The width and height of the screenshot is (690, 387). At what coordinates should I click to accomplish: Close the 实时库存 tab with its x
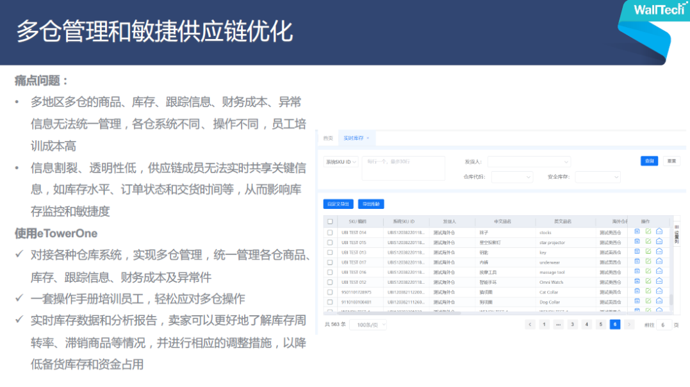pyautogui.click(x=368, y=138)
